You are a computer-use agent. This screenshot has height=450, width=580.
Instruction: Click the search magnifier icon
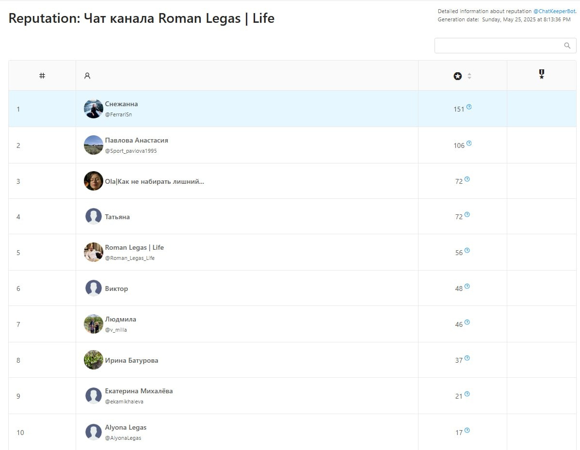(x=567, y=46)
